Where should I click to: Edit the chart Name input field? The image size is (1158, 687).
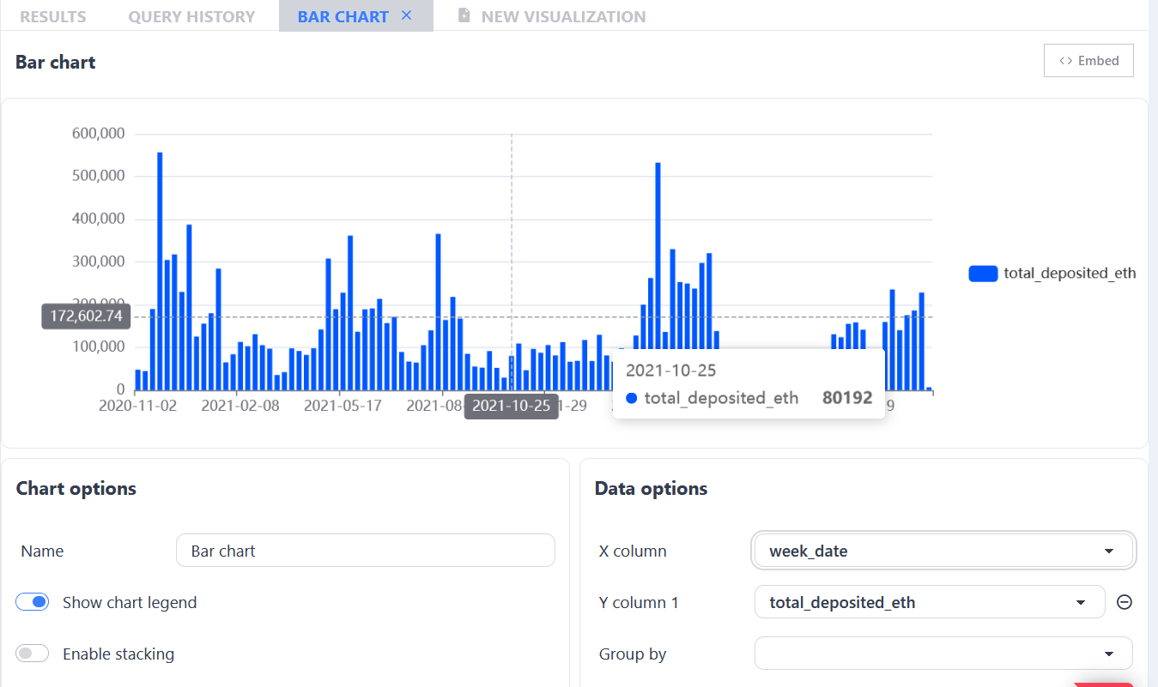point(366,551)
